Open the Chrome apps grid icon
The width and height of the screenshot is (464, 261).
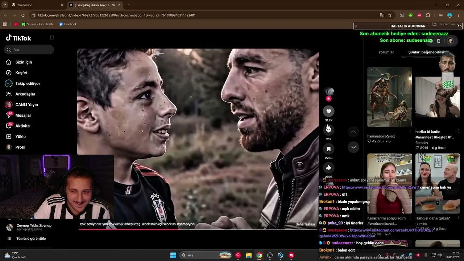click(5, 24)
